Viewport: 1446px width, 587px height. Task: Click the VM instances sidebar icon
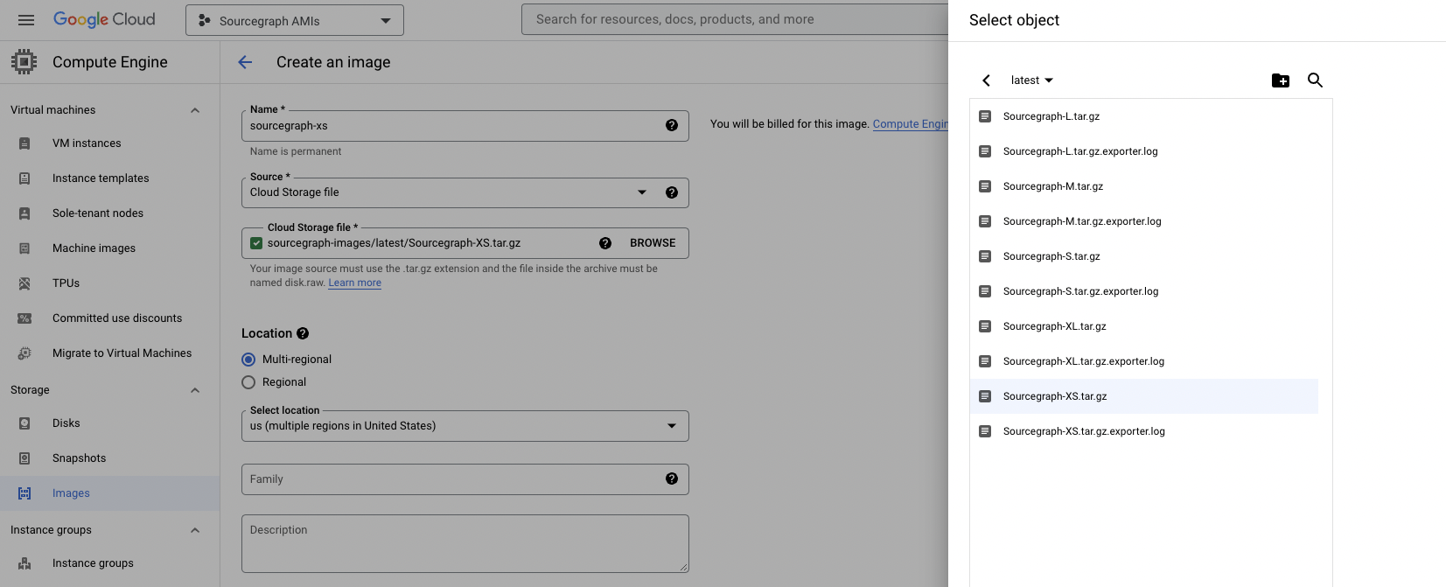coord(24,143)
